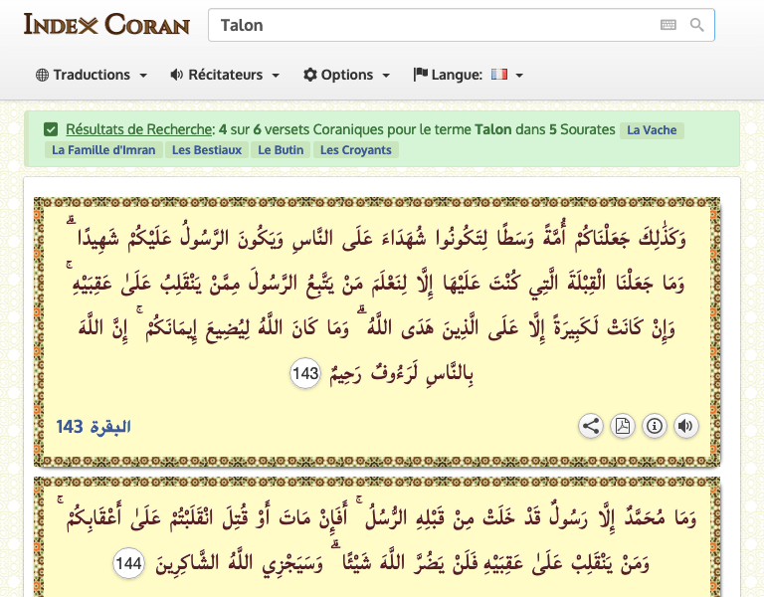
Task: Expand the Traductions dropdown
Action: point(92,75)
